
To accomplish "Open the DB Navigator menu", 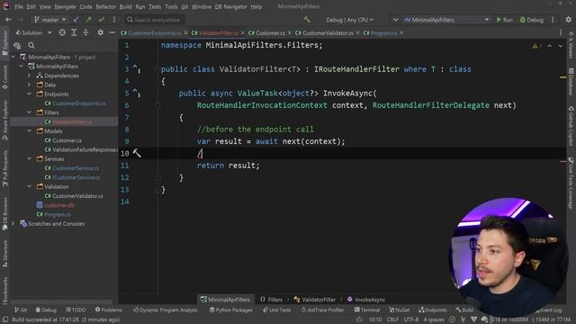I will [230, 6].
